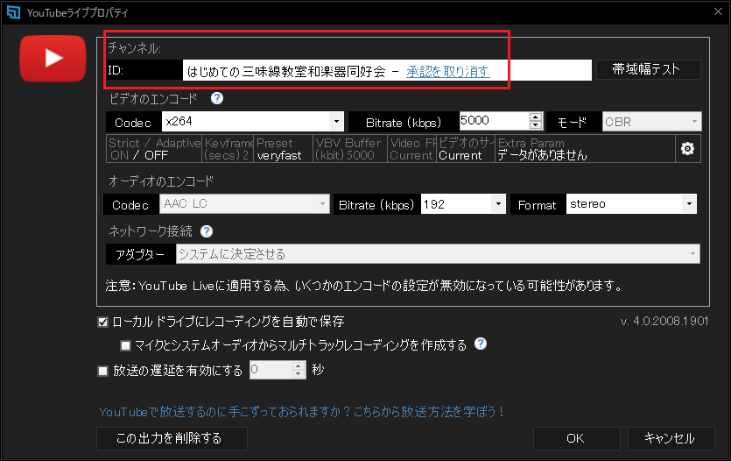Expand アダプター システムに決定させる dropdown
The width and height of the screenshot is (731, 461).
692,254
